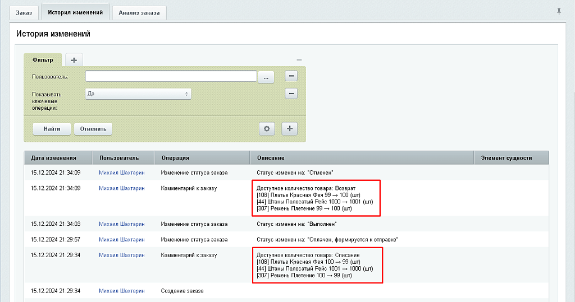Open user picker with the ellipsis button
Image resolution: width=575 pixels, height=302 pixels.
[x=266, y=77]
